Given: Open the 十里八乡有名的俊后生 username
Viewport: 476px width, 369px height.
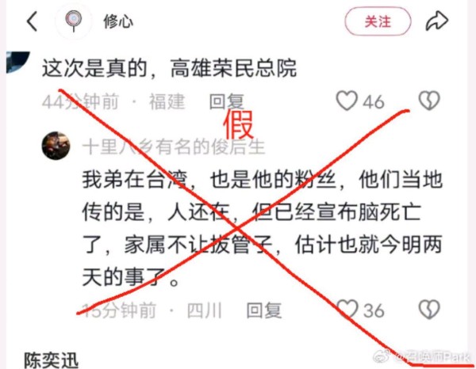Looking at the screenshot, I should [174, 147].
